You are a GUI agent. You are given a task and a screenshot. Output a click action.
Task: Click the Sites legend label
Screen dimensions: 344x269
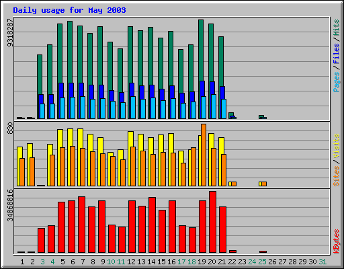click(337, 176)
